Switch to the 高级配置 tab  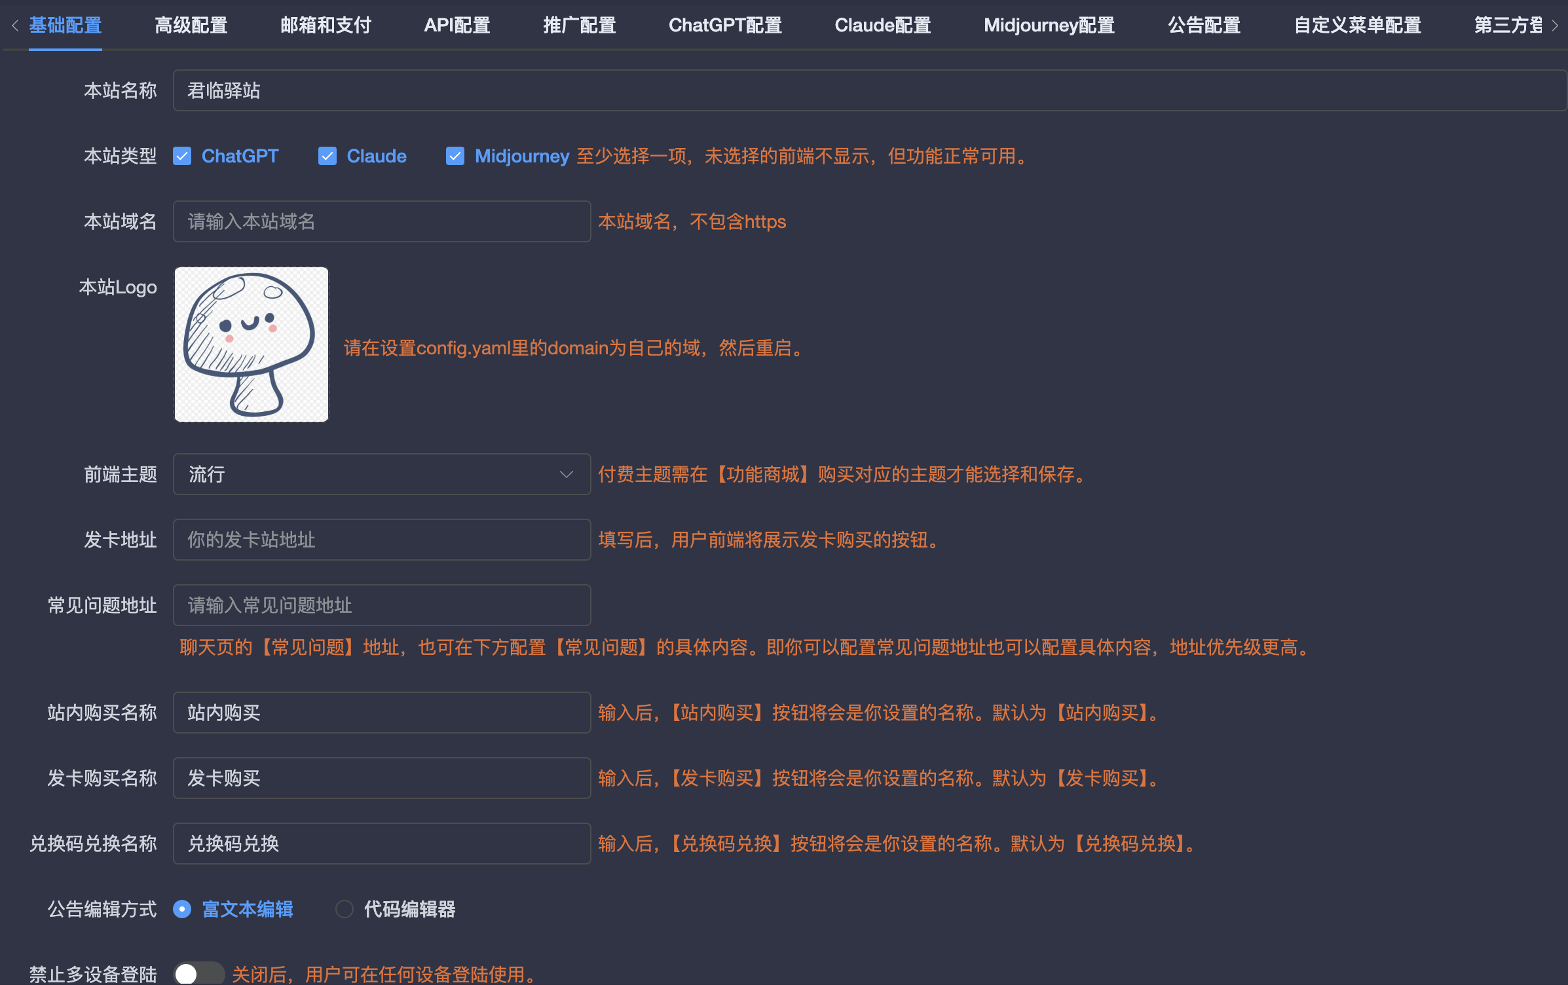tap(191, 26)
